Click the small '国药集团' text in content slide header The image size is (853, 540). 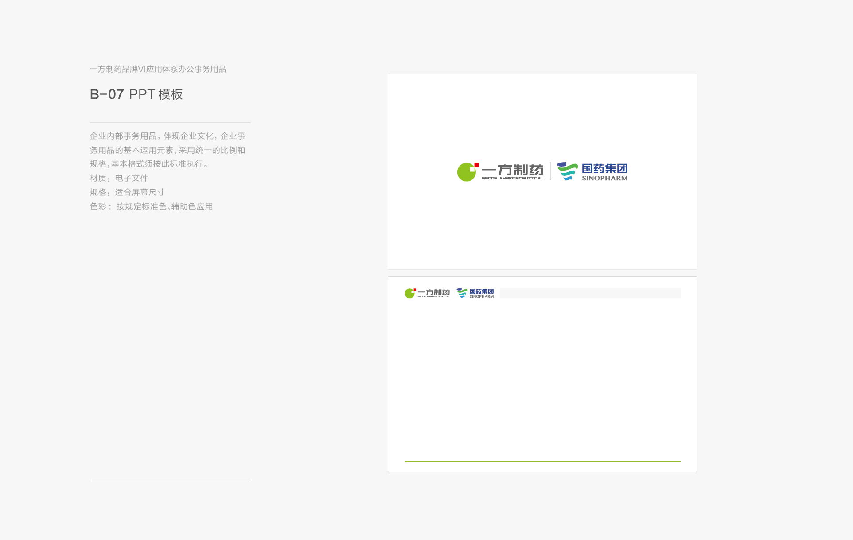pos(482,291)
